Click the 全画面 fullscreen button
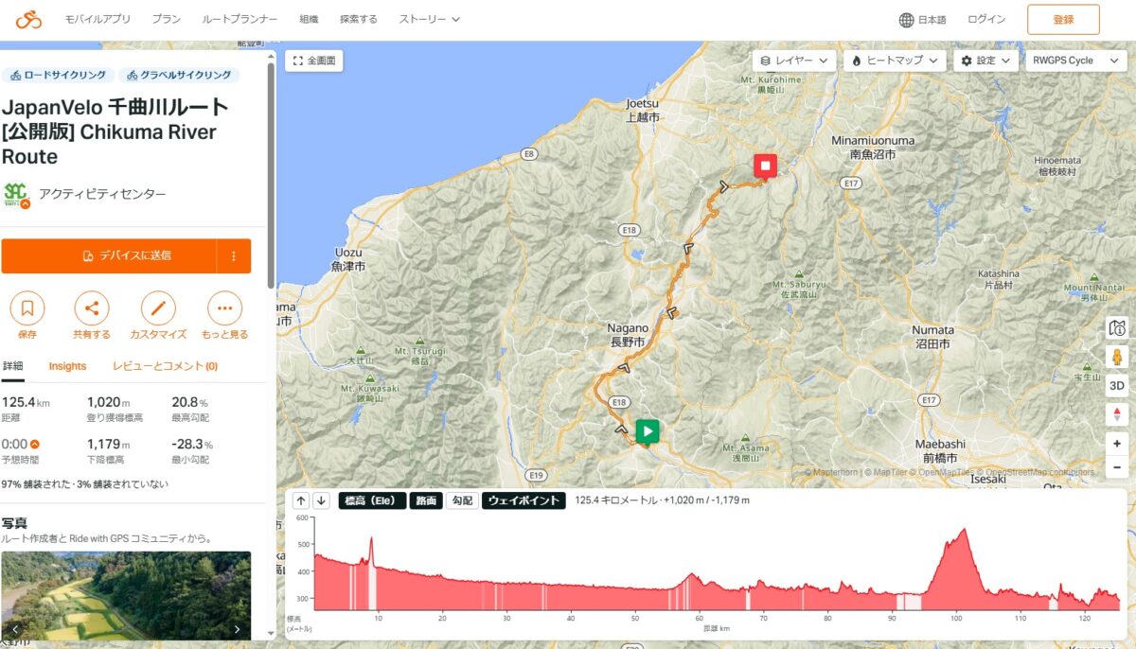This screenshot has height=649, width=1136. pos(314,61)
